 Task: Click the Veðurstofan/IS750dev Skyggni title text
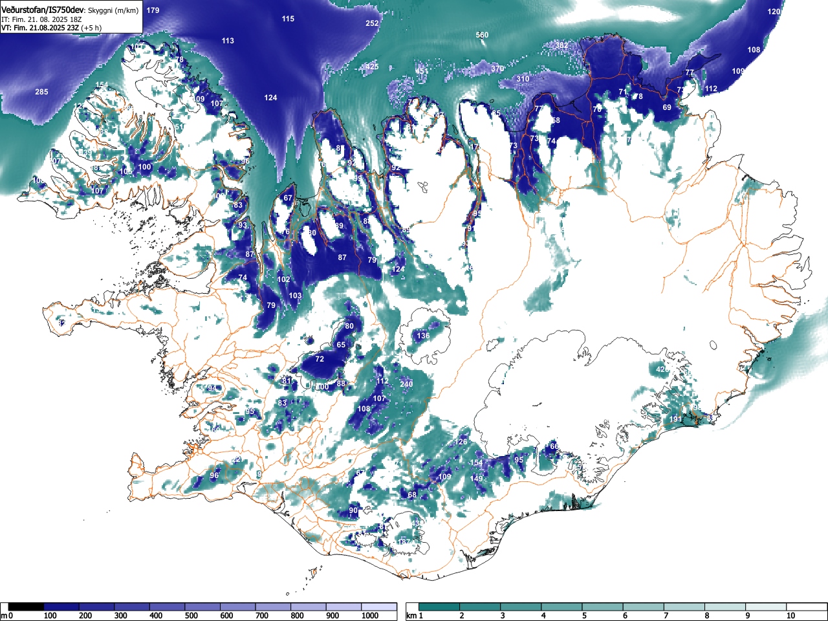click(70, 10)
